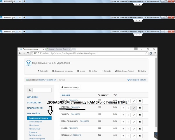Switch to Панель управления browser tab
The width and height of the screenshot is (175, 140).
(32, 49)
